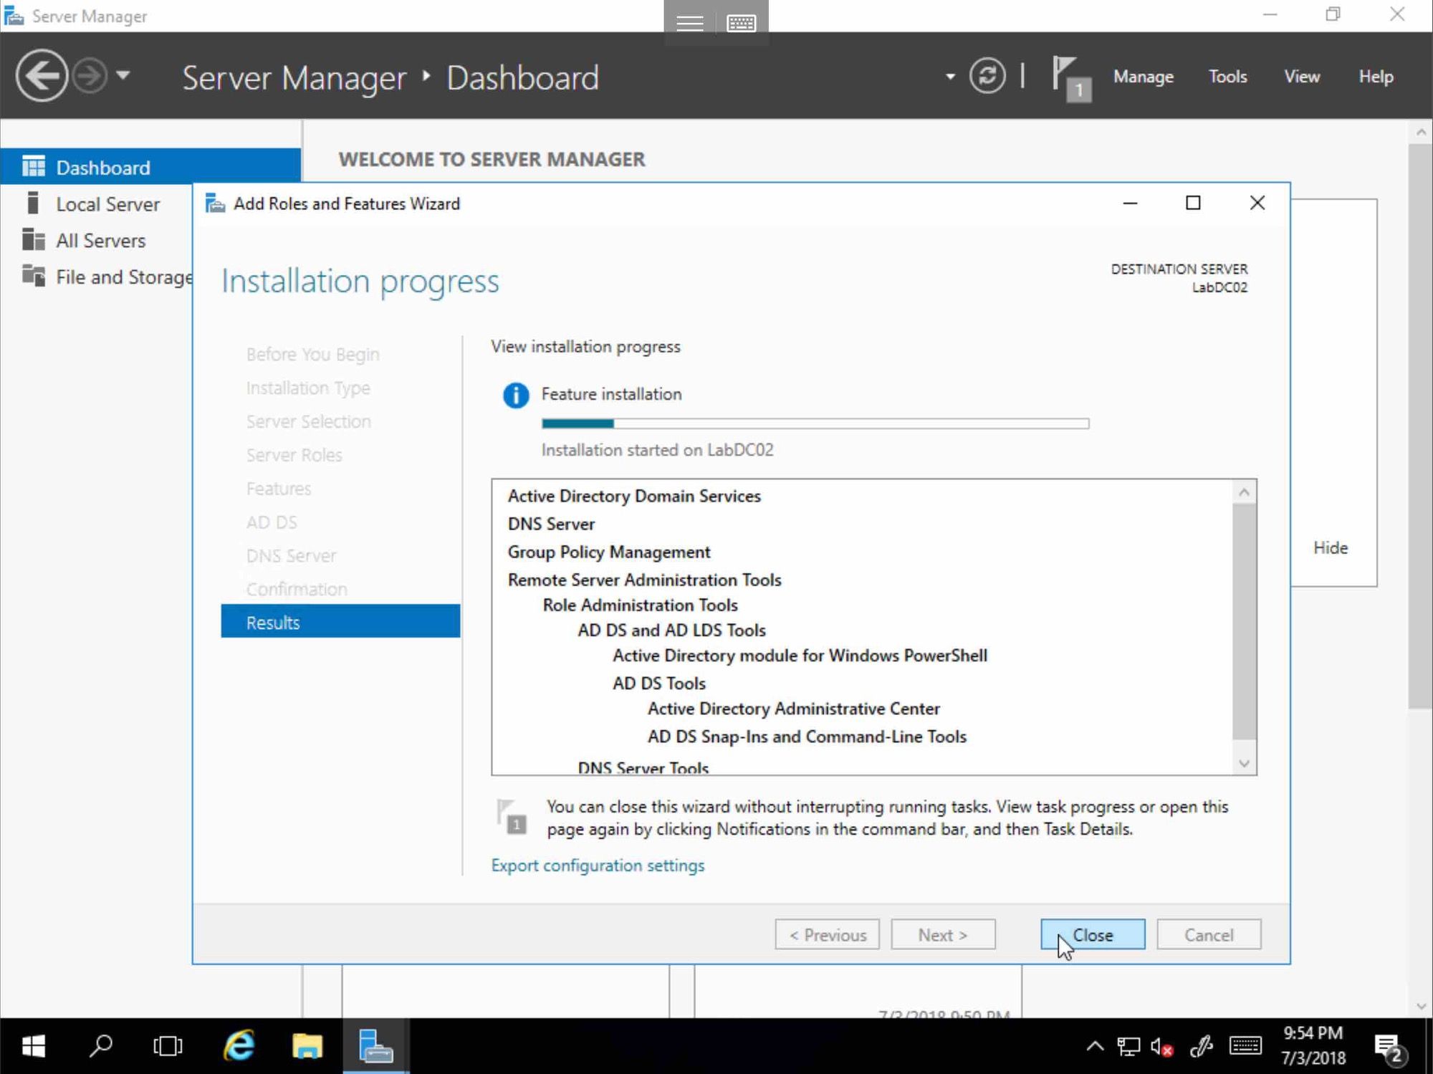
Task: Click the blue info icon beside Feature installation
Action: point(516,395)
